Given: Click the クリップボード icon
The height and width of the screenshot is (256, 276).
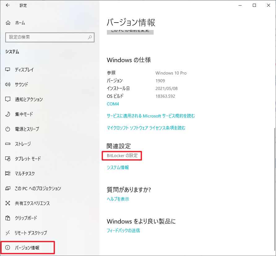Looking at the screenshot, I should pos(7,218).
